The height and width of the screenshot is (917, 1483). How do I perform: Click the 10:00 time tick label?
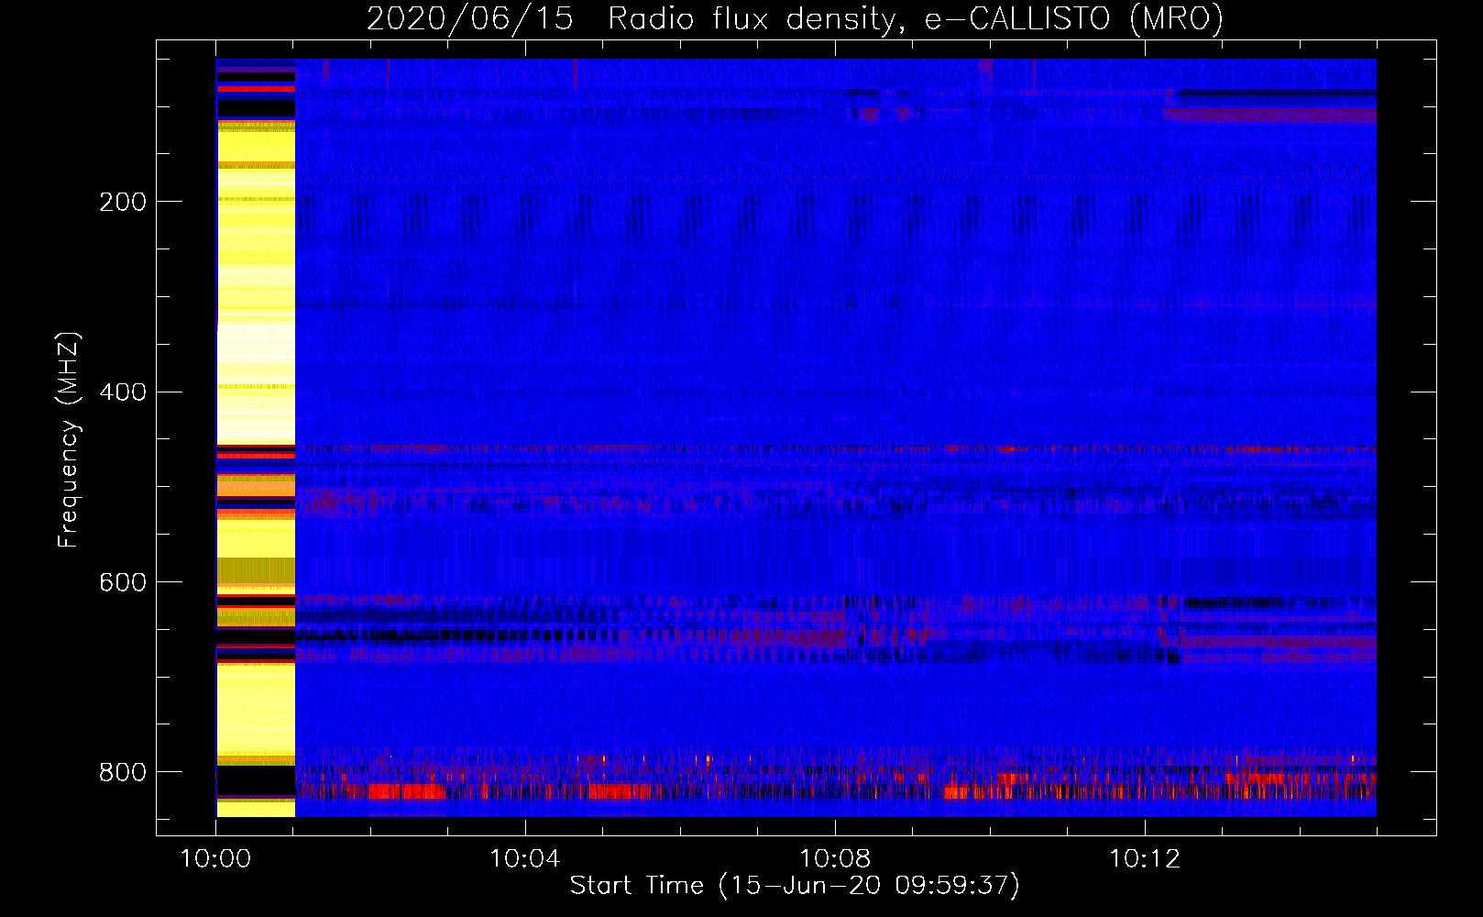point(215,859)
